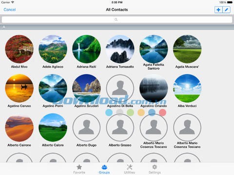Open the Settings tab
234x175 pixels.
point(155,169)
